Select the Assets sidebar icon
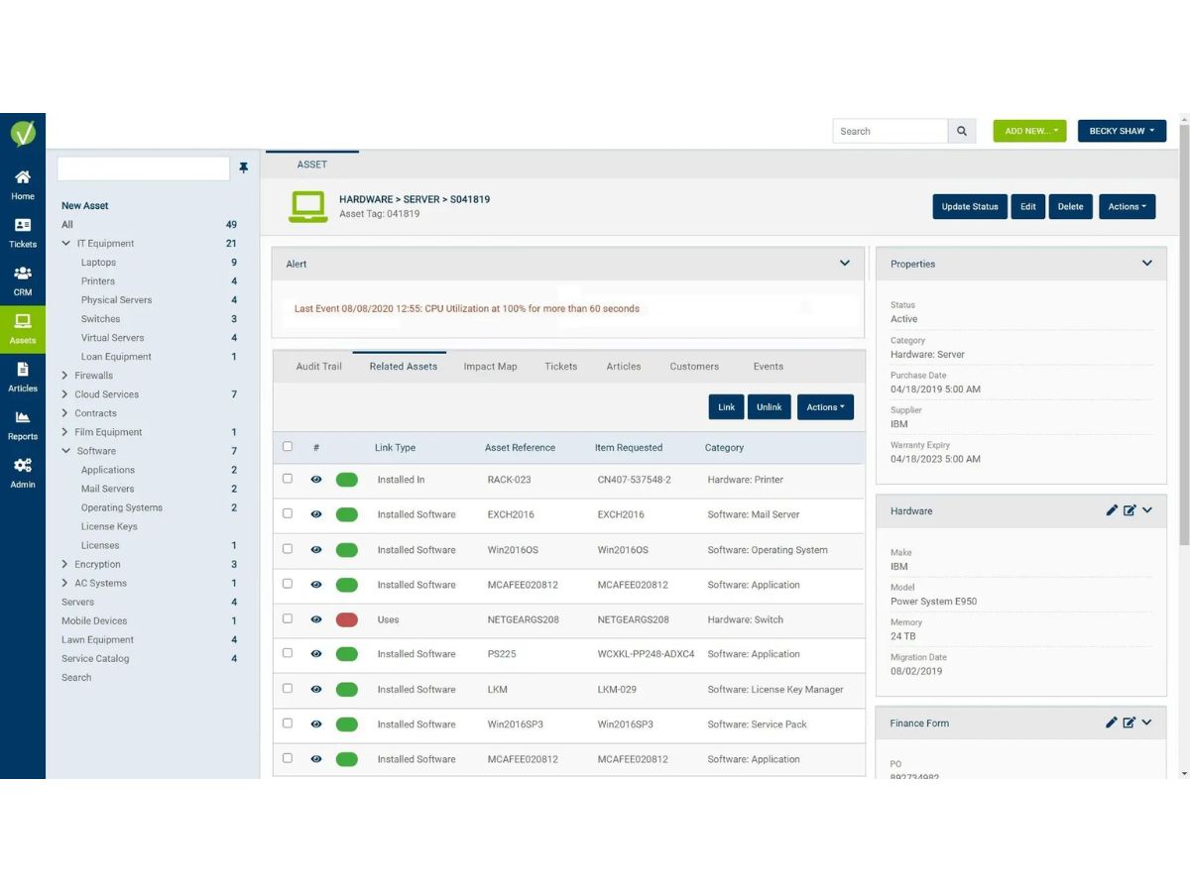The image size is (1190, 892). [23, 329]
